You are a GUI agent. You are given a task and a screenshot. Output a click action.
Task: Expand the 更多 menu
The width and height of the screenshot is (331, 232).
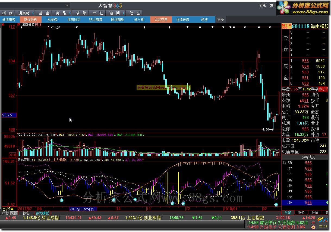pos(220,19)
